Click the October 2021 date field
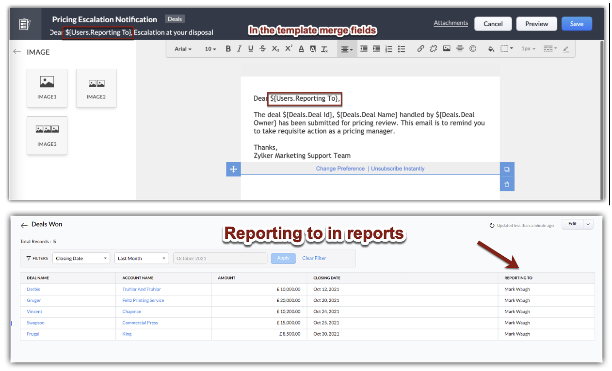 [x=220, y=258]
